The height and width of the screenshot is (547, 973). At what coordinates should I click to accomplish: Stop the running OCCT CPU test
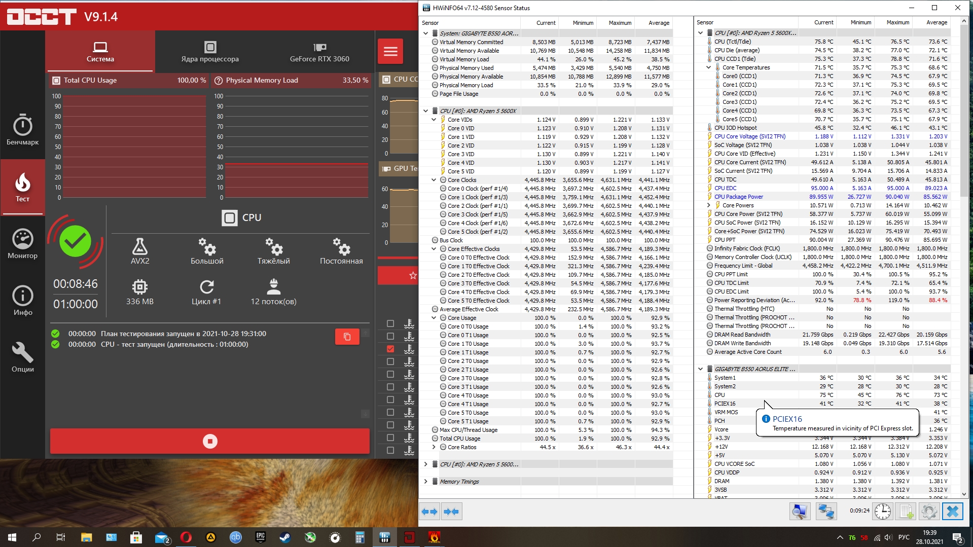(210, 441)
